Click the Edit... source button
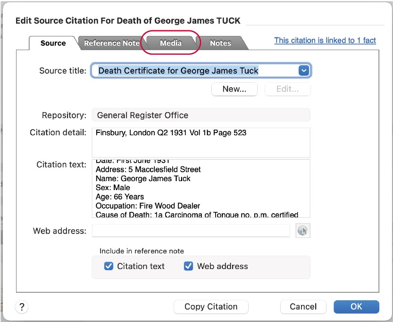Viewport: 393px width, 322px height. click(287, 89)
